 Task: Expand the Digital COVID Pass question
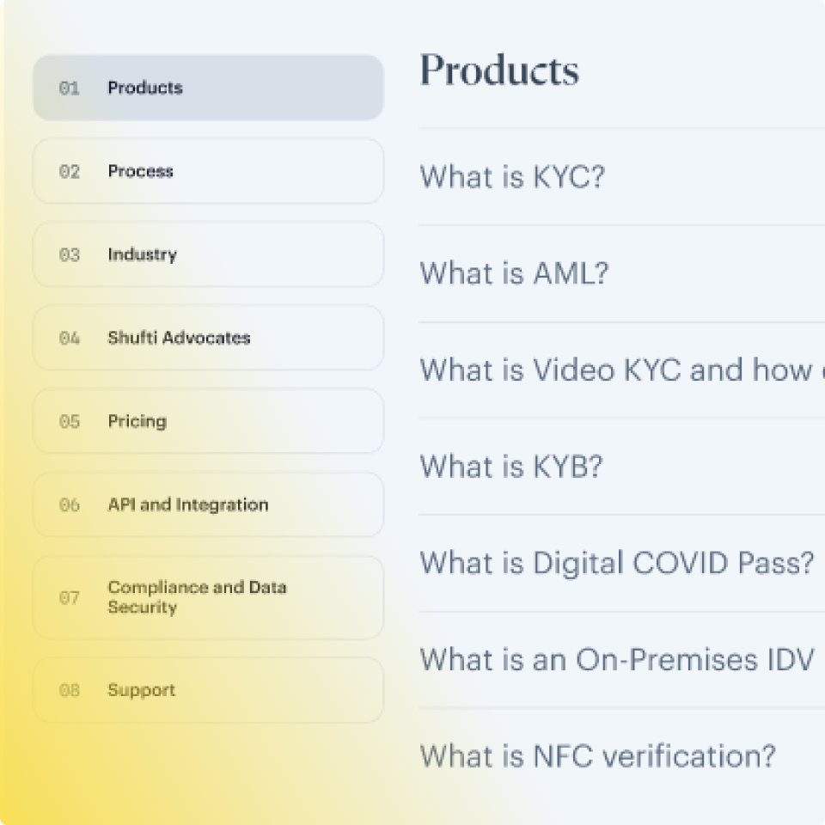[x=616, y=564]
